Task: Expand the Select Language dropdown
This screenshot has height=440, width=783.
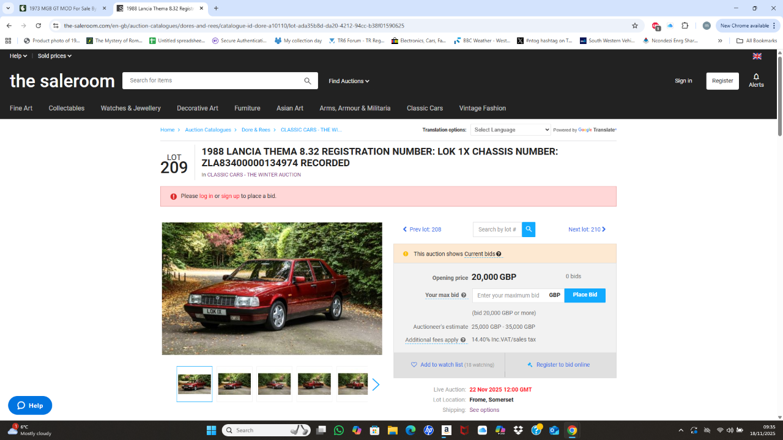Action: pos(511,130)
